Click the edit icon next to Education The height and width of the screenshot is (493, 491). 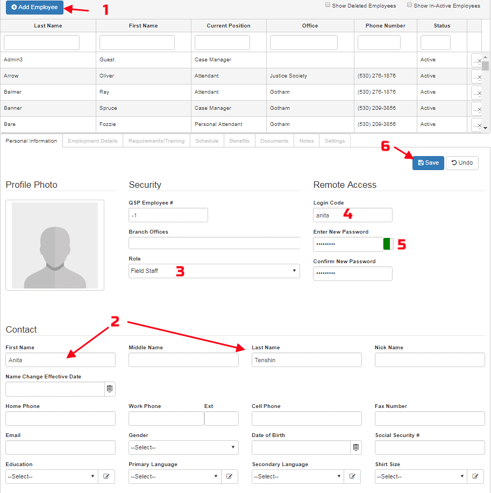(106, 476)
